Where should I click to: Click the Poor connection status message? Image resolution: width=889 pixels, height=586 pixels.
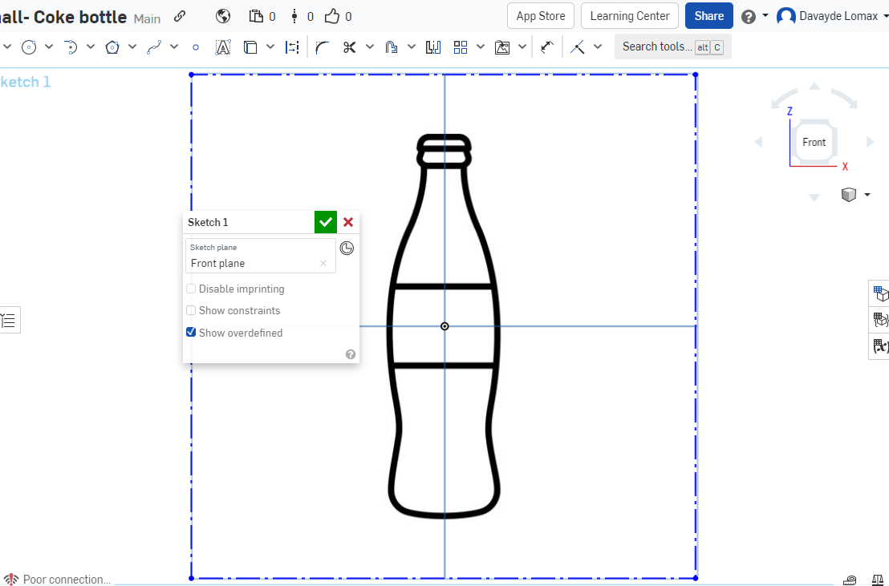point(67,580)
